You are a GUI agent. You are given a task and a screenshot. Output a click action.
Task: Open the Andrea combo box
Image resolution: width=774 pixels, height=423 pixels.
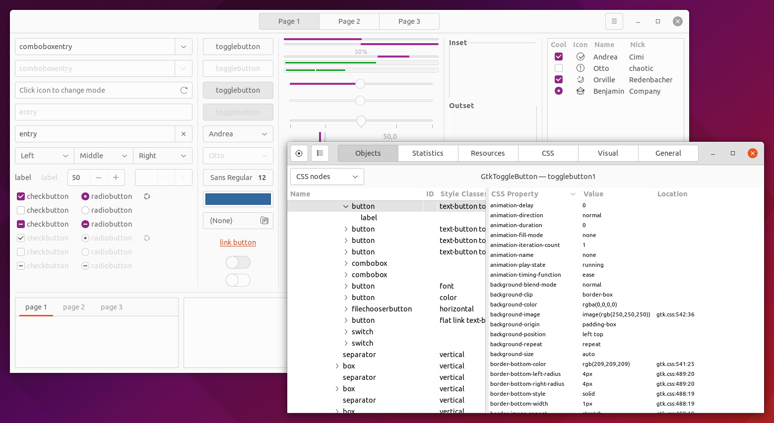coord(238,134)
